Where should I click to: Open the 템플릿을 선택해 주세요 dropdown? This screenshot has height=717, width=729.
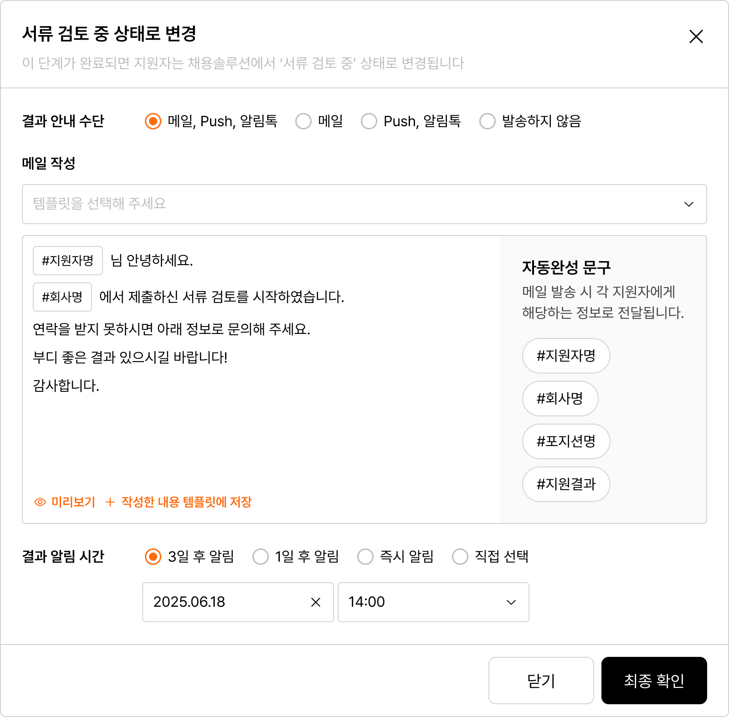point(364,204)
